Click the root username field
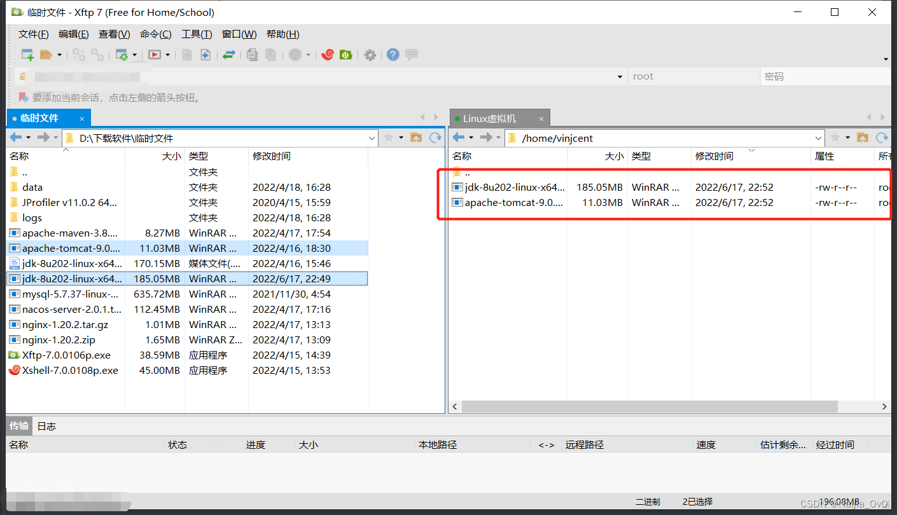Viewport: 897px width, 515px height. tap(693, 76)
